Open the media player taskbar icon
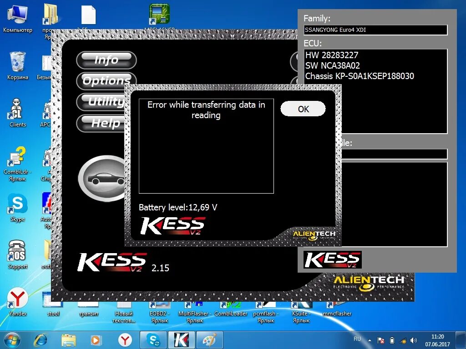This screenshot has height=349, width=466. pyautogui.click(x=96, y=340)
